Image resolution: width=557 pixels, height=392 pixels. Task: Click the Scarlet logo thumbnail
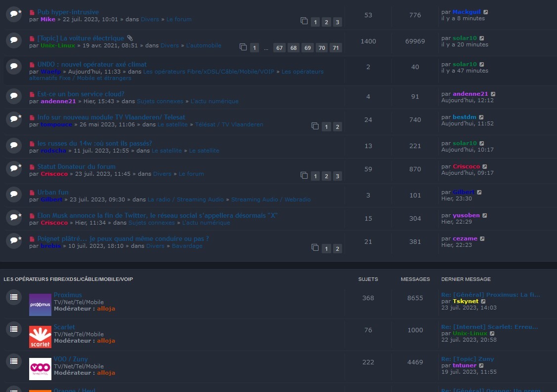point(40,337)
